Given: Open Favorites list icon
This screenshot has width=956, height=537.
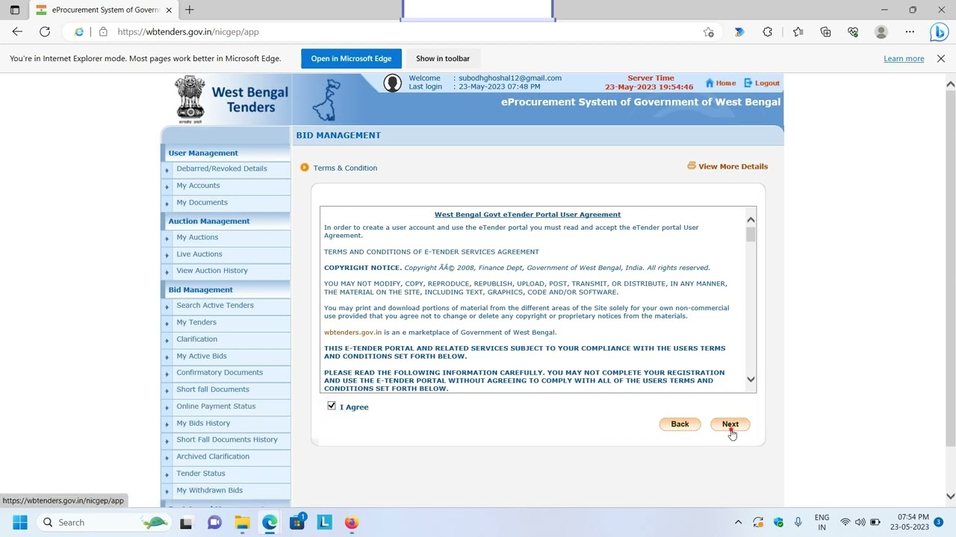Looking at the screenshot, I should [x=798, y=32].
